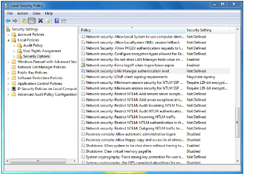Expand the User Rights Assignment node arrow
The width and height of the screenshot is (272, 179).
pos(14,51)
